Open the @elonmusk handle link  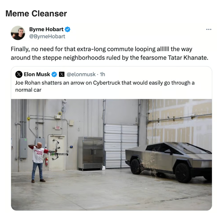(x=81, y=74)
